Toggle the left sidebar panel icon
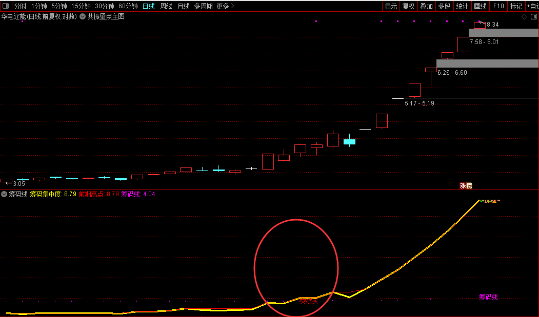Image resolution: width=539 pixels, height=317 pixels. tap(6, 6)
